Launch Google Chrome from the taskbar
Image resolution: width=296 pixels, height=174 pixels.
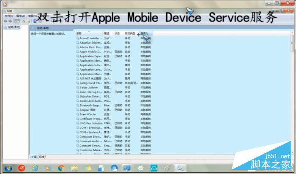pyautogui.click(x=61, y=168)
